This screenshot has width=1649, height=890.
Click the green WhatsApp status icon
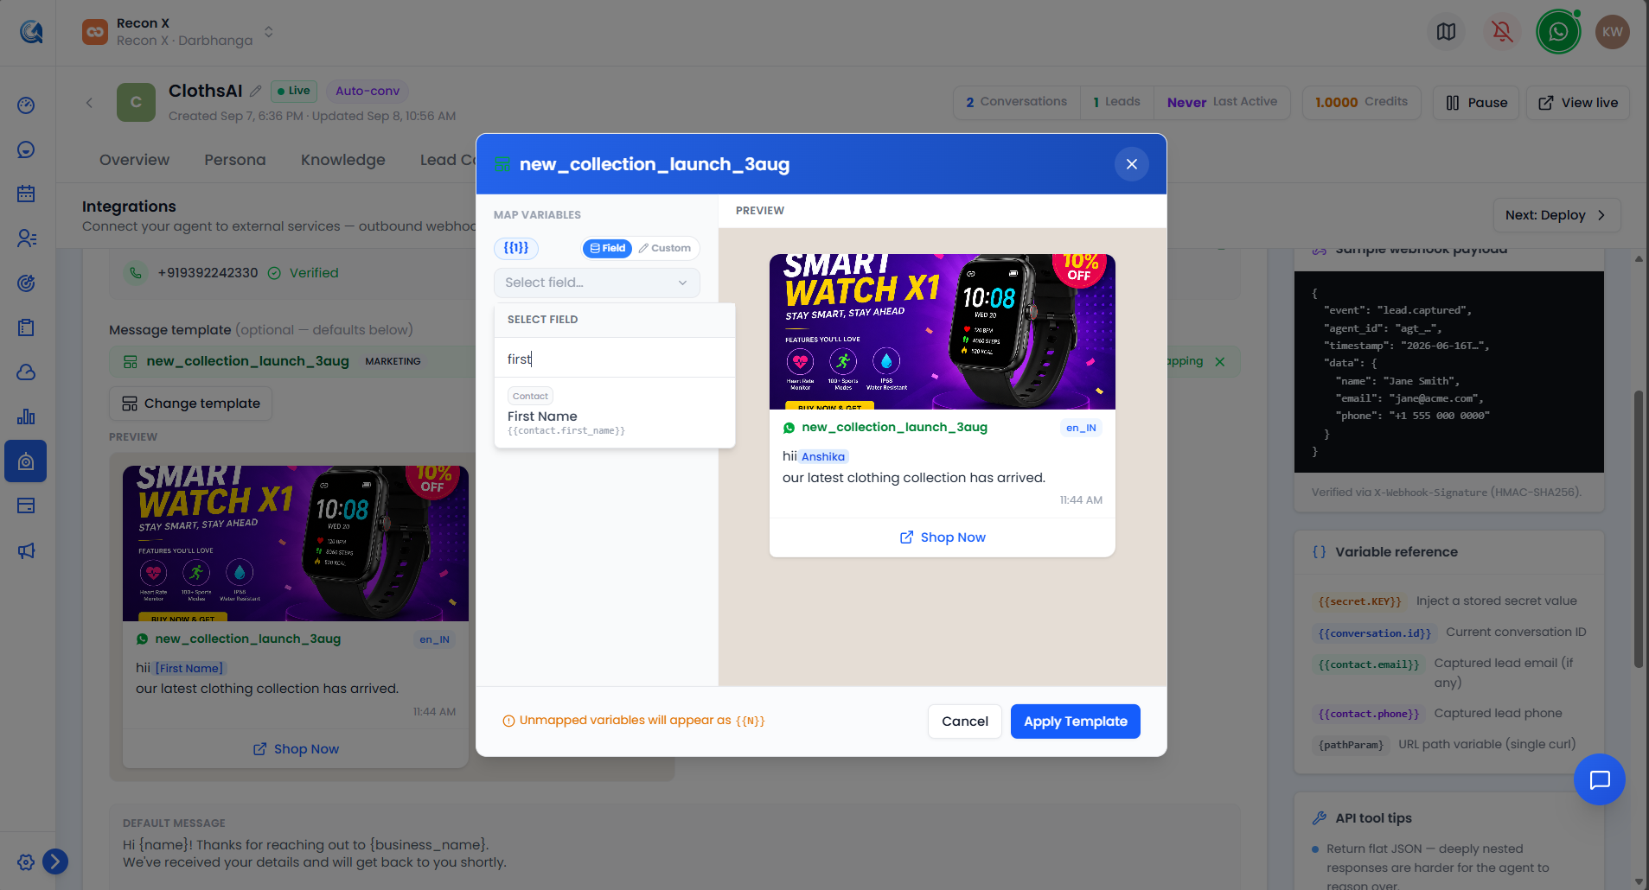(x=1558, y=32)
